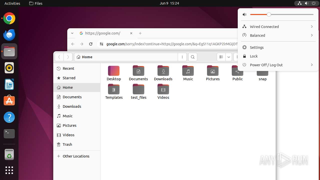Open the Files app menu in top bar

click(36, 3)
